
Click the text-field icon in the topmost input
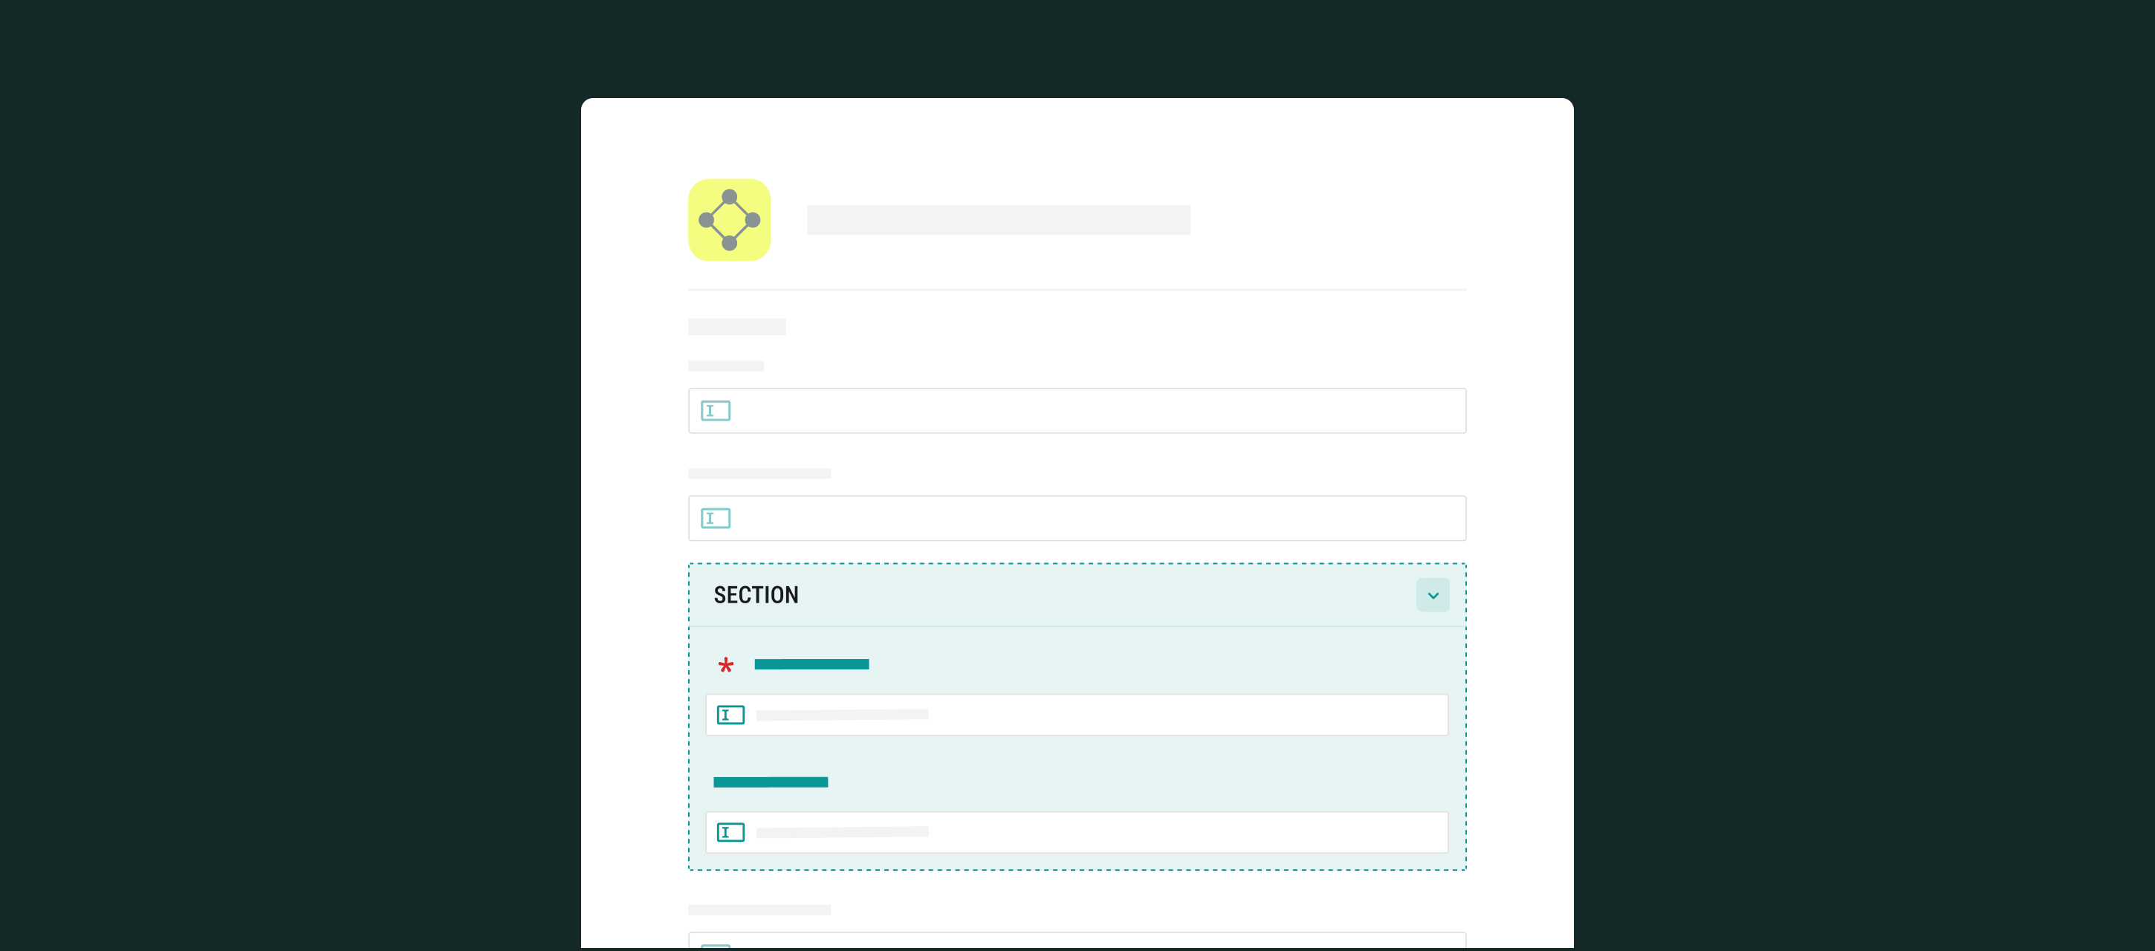pyautogui.click(x=716, y=411)
